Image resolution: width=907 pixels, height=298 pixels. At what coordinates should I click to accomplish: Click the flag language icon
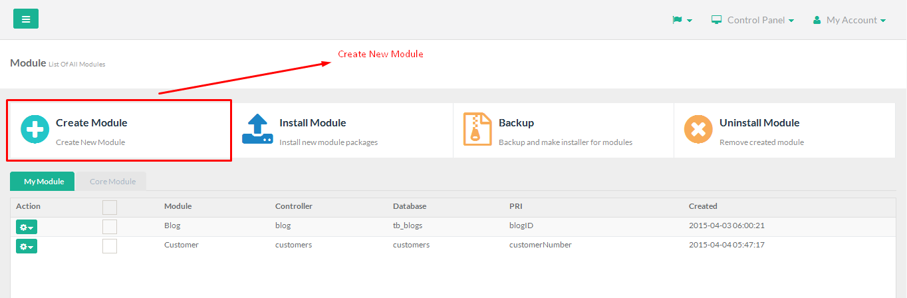click(677, 20)
